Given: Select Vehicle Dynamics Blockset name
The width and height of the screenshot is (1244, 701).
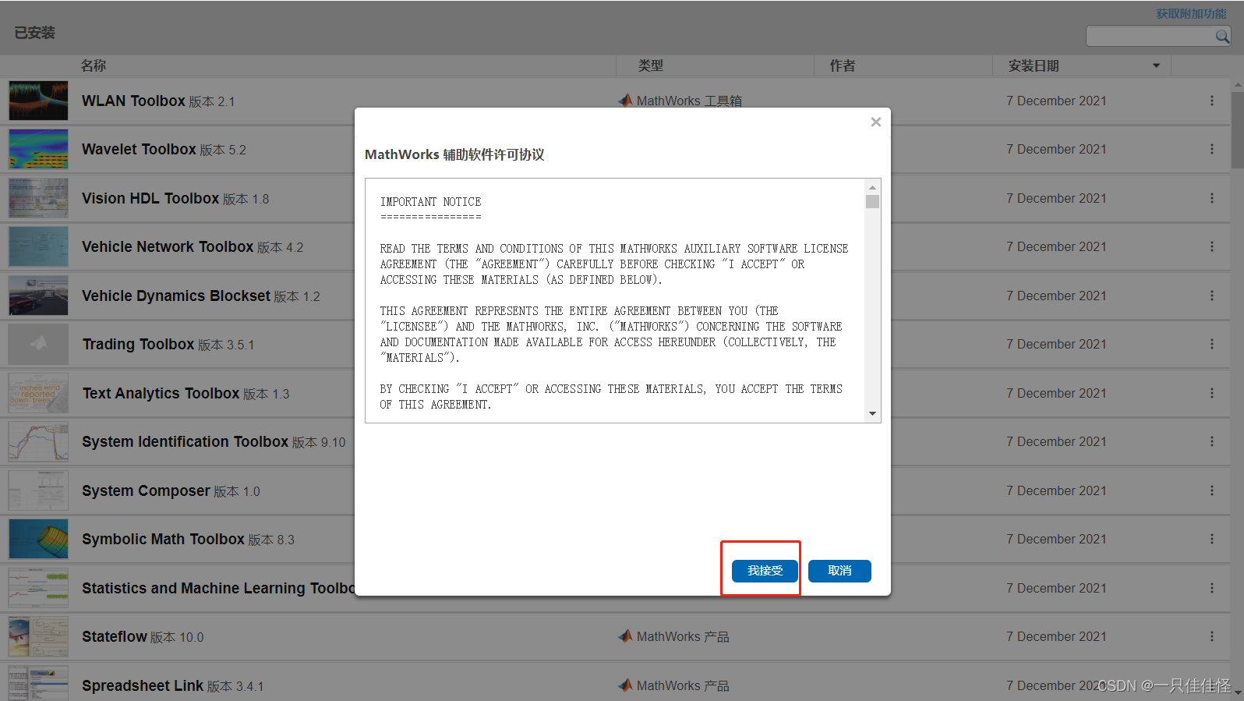Looking at the screenshot, I should (x=176, y=296).
